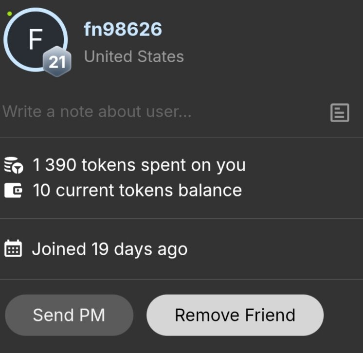Click the calendar join date icon
Image resolution: width=363 pixels, height=353 pixels.
[x=13, y=249]
